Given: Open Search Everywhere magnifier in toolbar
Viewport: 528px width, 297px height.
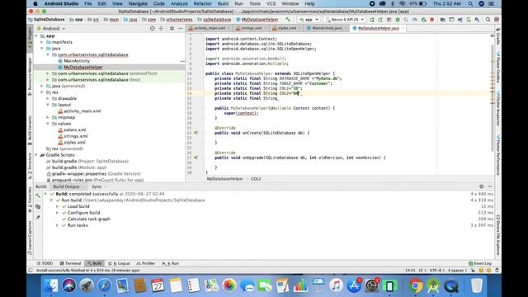Looking at the screenshot, I should 488,20.
